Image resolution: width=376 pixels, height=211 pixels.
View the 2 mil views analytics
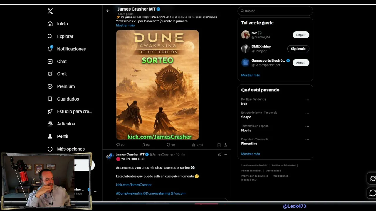pos(197,145)
